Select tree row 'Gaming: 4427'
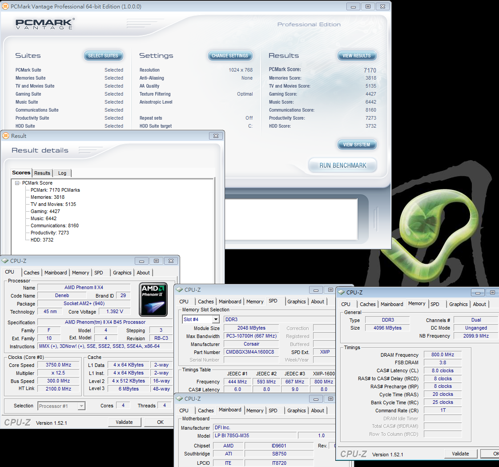The image size is (499, 467). (x=45, y=211)
